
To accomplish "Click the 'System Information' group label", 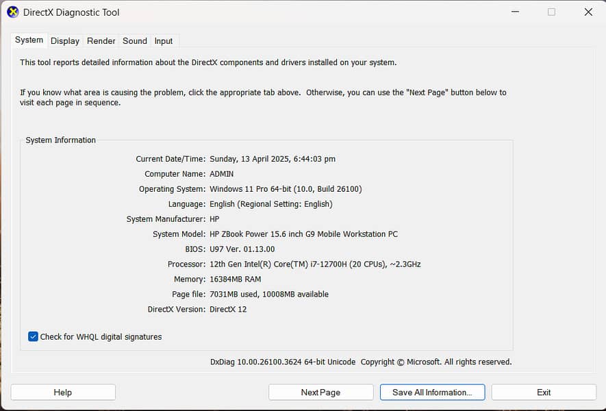I will point(61,140).
